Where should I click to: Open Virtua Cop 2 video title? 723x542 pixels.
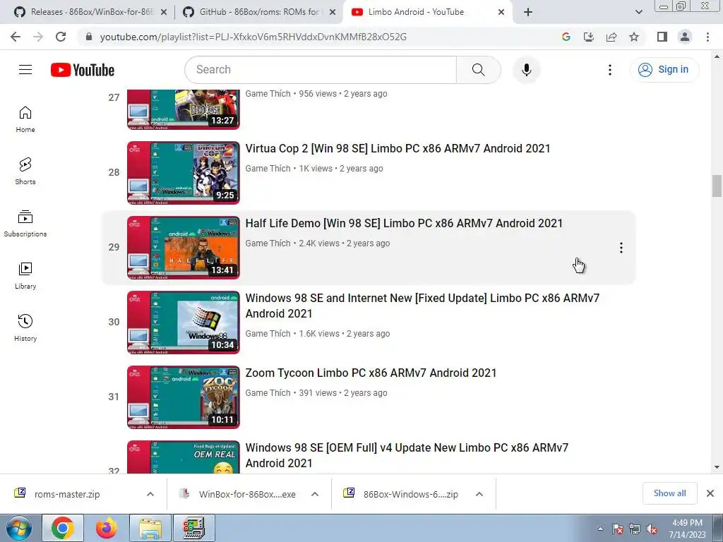(x=398, y=148)
